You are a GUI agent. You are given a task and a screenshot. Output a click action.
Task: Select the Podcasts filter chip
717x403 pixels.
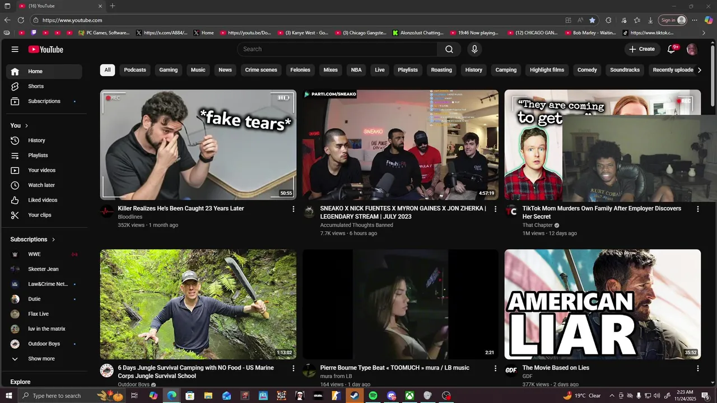(x=135, y=70)
